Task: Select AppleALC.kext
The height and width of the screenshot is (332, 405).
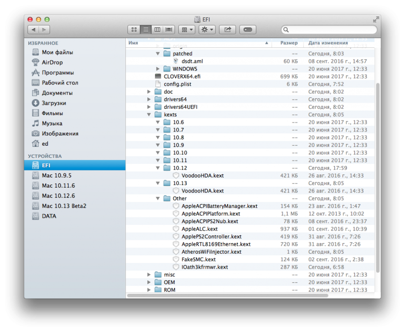Action: click(250, 229)
